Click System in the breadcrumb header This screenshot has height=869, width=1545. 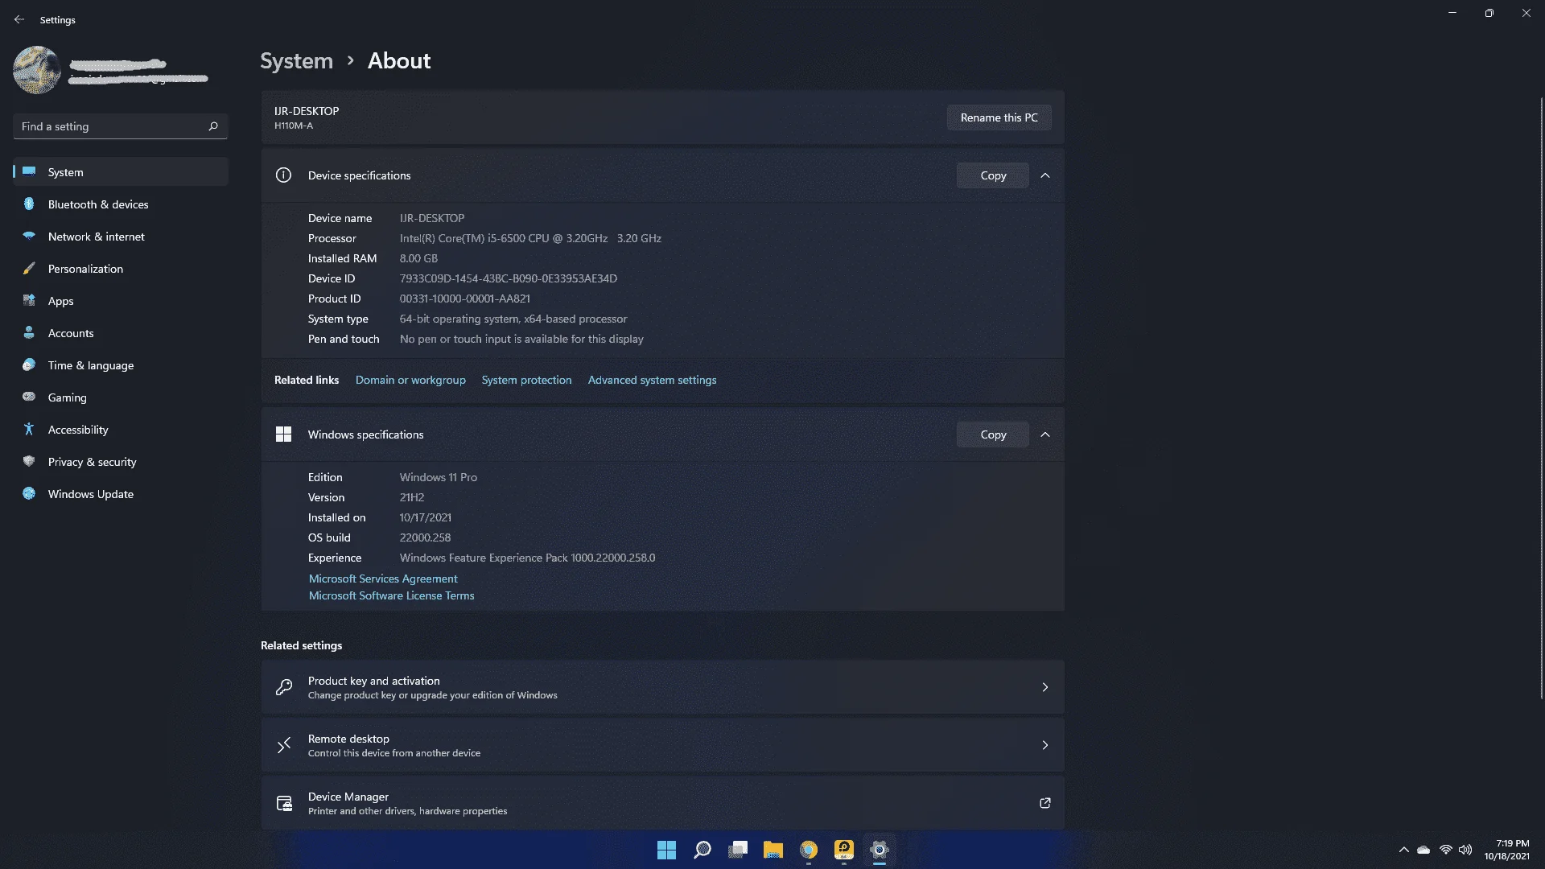[296, 60]
